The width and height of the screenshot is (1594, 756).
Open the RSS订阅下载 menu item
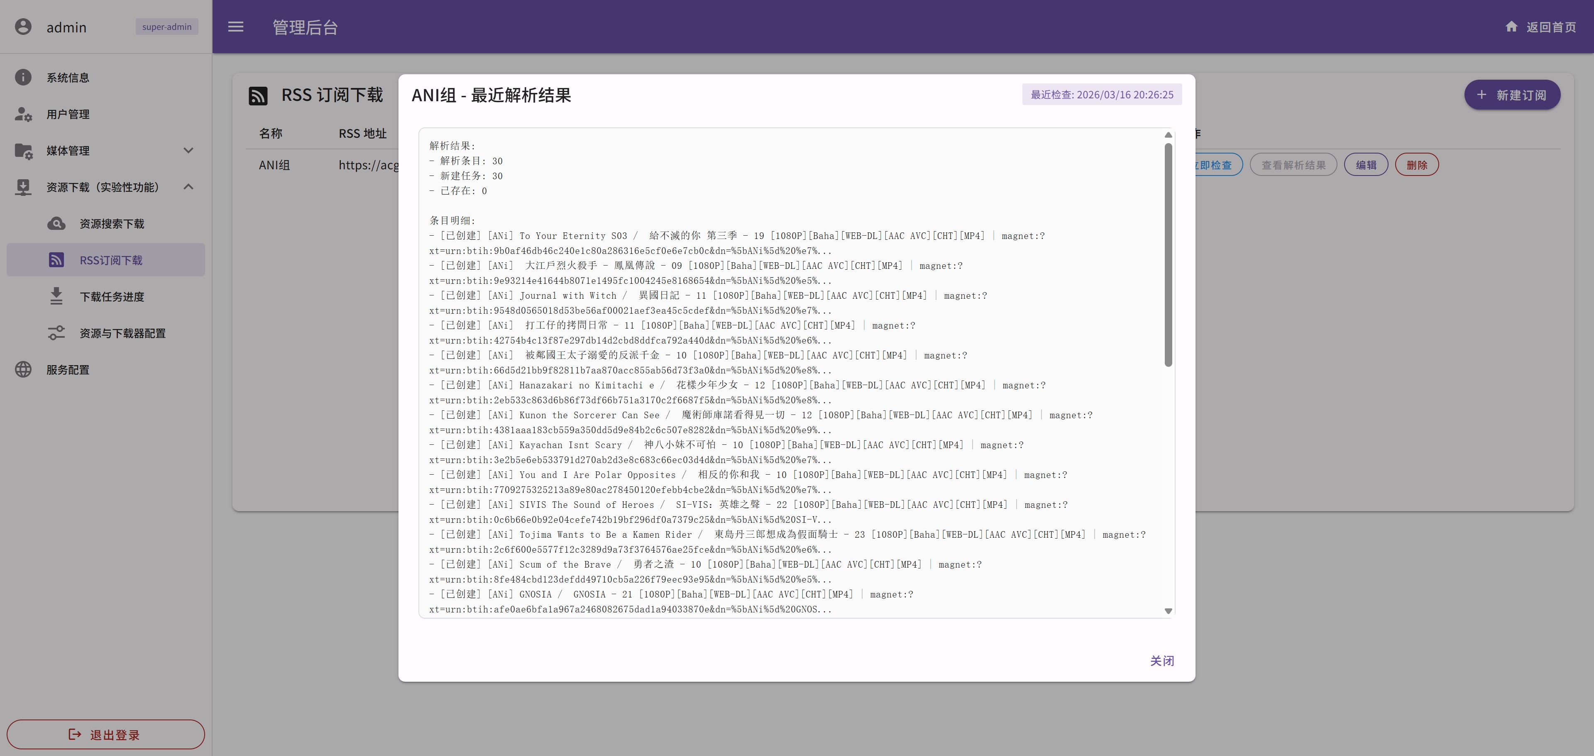[x=111, y=260]
